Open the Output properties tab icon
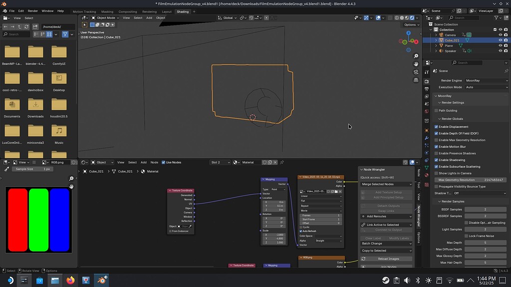 [x=427, y=89]
